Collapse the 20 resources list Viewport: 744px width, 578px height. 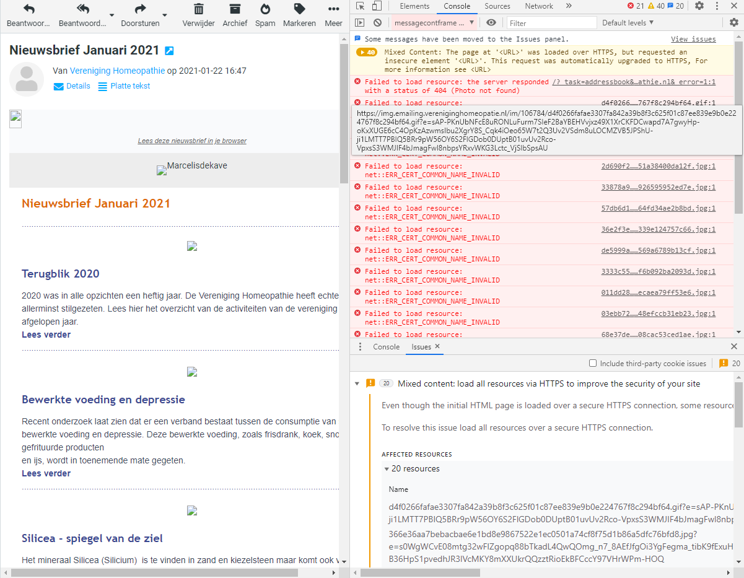(x=387, y=469)
